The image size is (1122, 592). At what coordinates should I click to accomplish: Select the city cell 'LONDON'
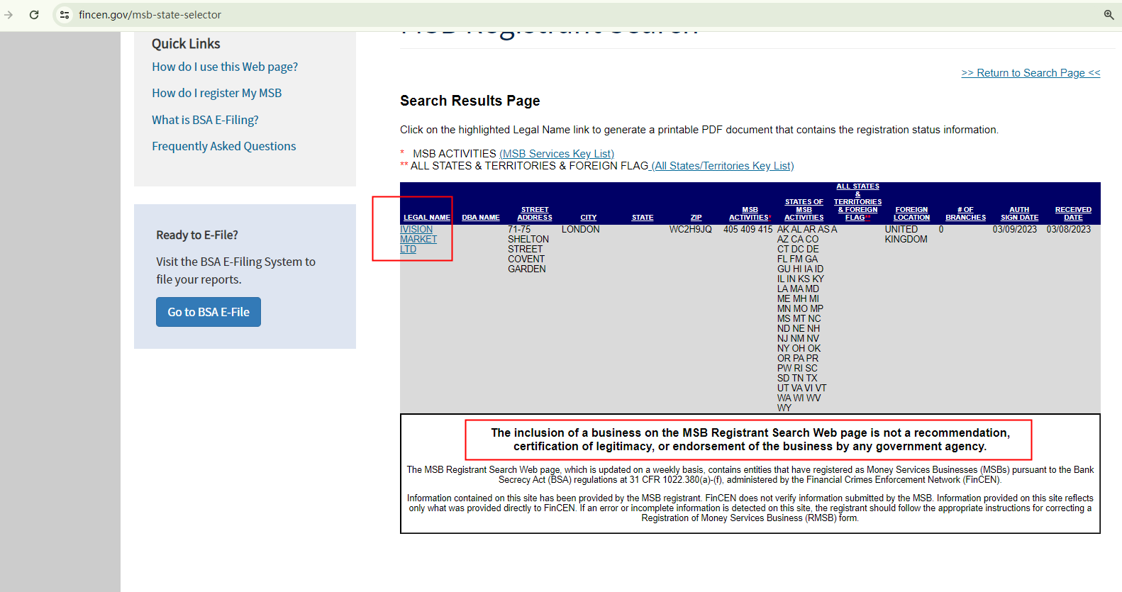pyautogui.click(x=581, y=230)
